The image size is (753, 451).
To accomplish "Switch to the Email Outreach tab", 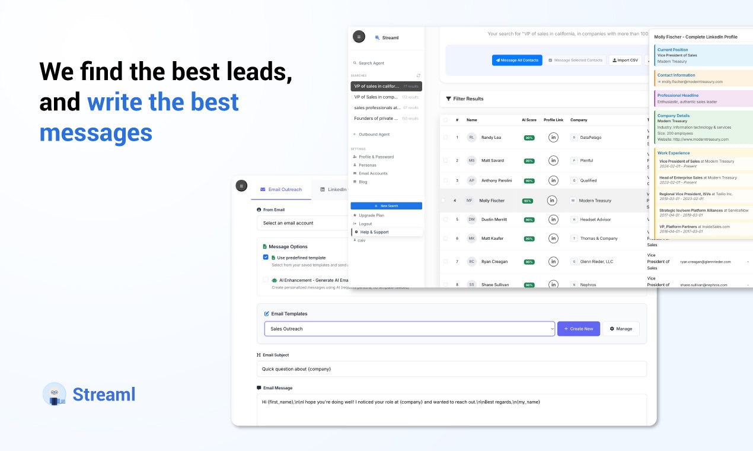I will click(x=281, y=189).
